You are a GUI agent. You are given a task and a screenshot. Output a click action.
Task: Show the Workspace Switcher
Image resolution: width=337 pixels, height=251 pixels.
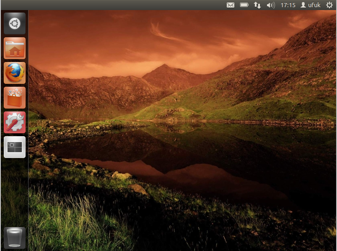(14, 147)
